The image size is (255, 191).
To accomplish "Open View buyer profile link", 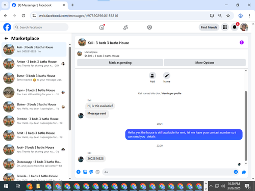I will 171,93.
